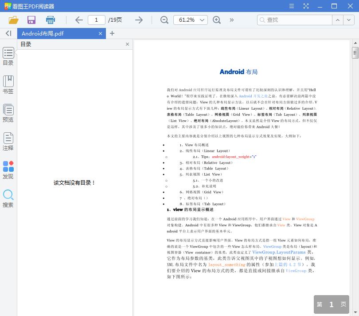Open the zoom percentage dropdown
The height and width of the screenshot is (316, 359).
[202, 20]
